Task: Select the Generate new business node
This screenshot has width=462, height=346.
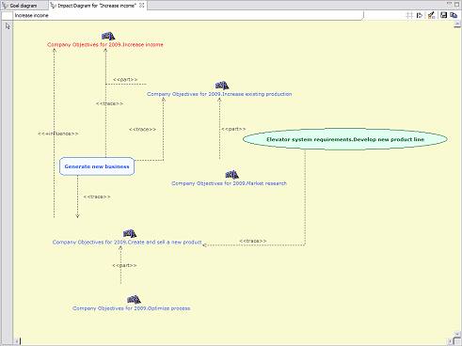Action: pyautogui.click(x=97, y=166)
